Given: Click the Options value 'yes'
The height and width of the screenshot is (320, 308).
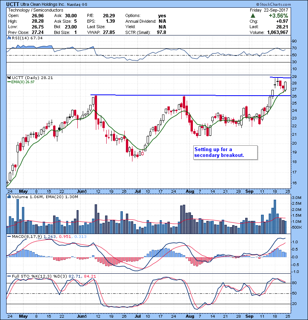Looking at the screenshot, I should [162, 16].
